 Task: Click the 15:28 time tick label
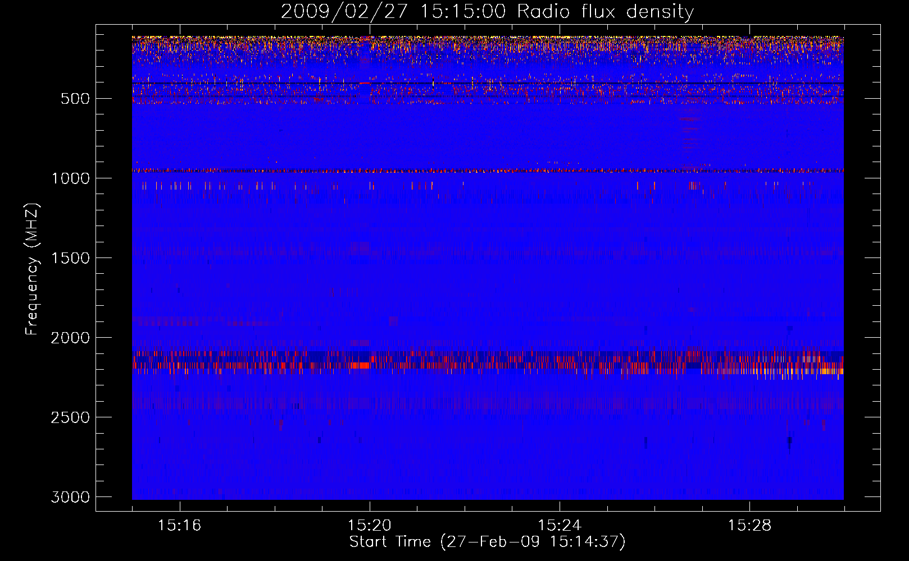pyautogui.click(x=750, y=526)
